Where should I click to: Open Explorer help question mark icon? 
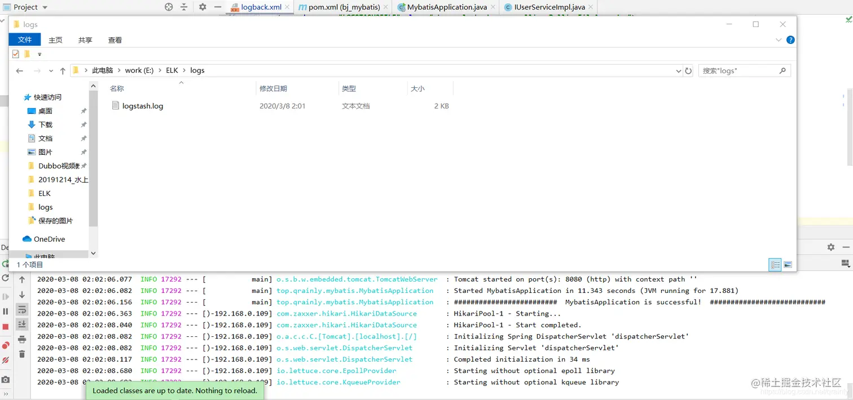pyautogui.click(x=790, y=40)
